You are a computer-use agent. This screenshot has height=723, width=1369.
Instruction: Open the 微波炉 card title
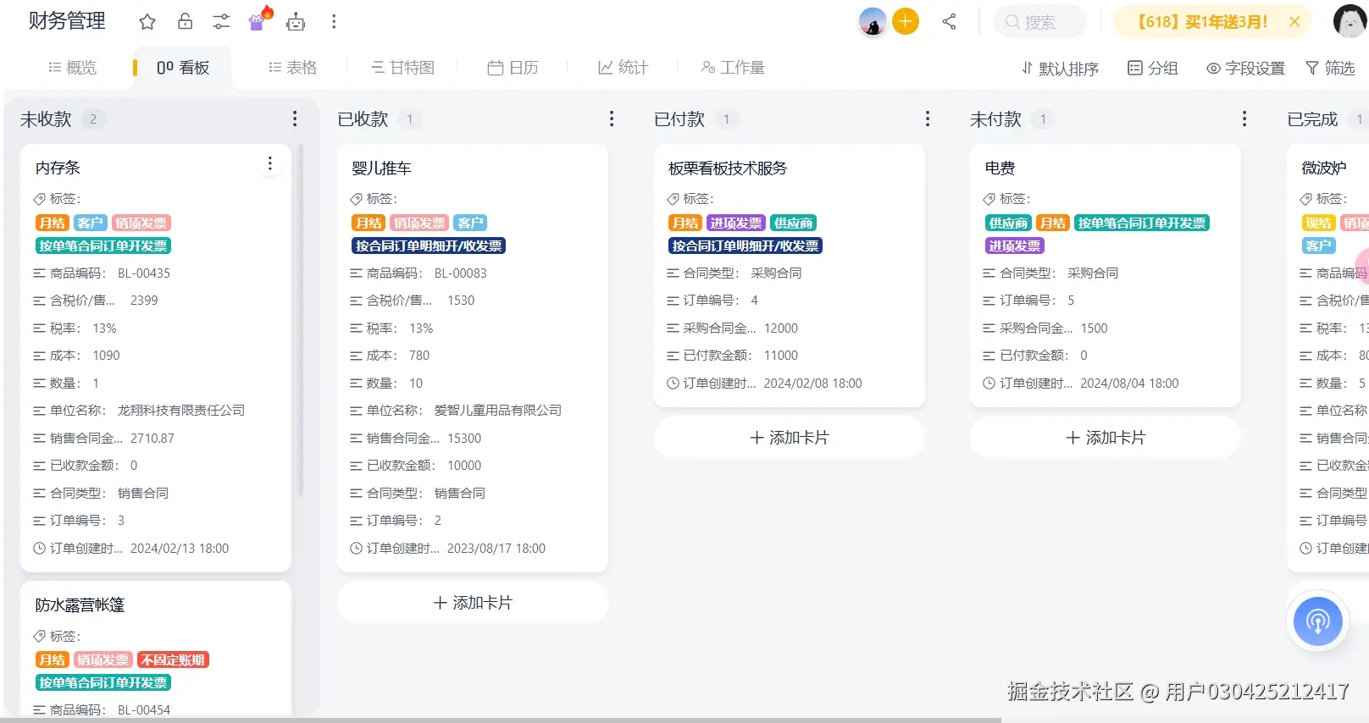click(x=1324, y=168)
